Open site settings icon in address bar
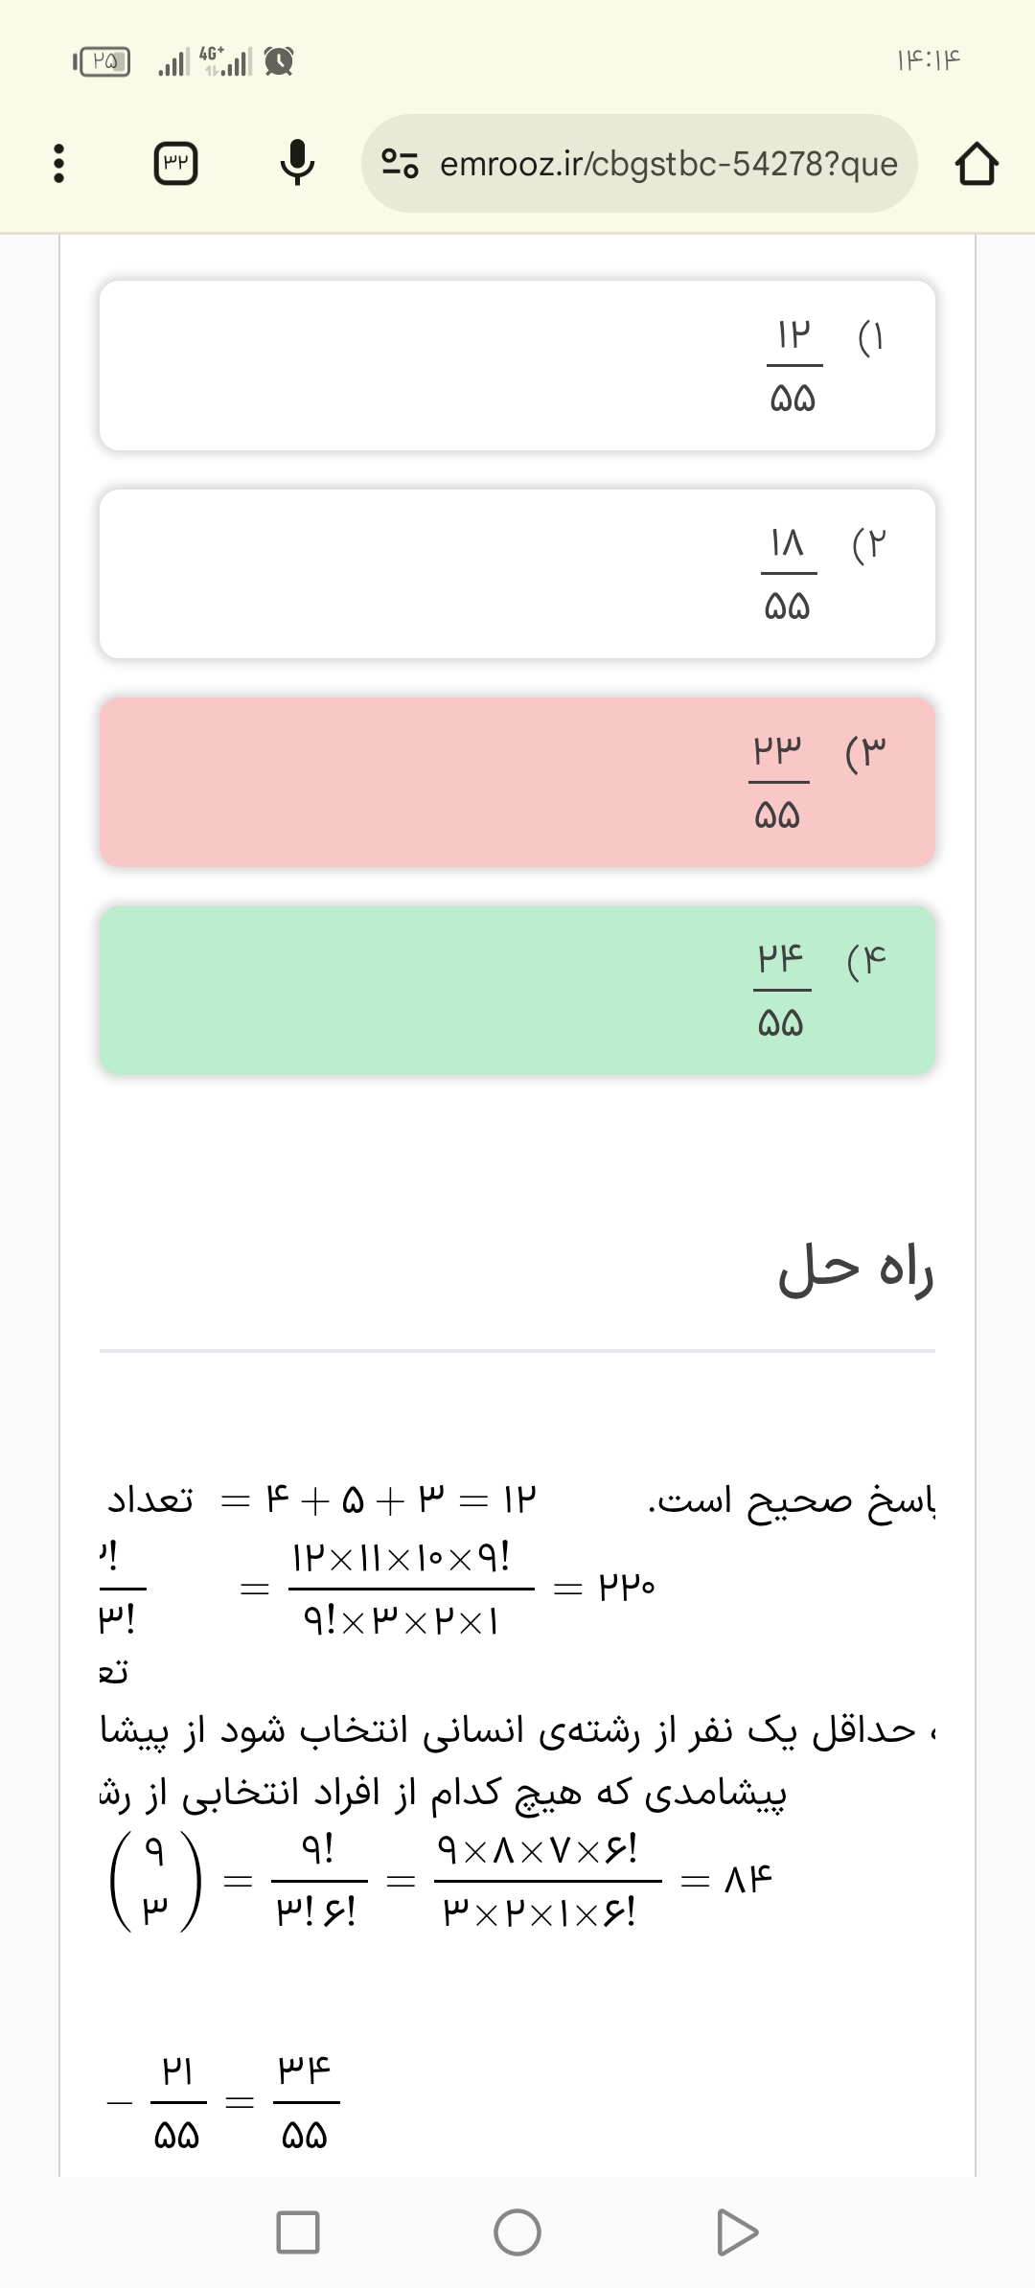 [x=400, y=164]
